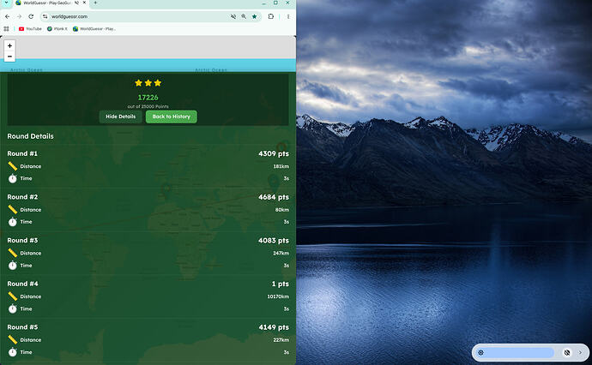The image size is (592, 365).
Task: Close the WorldGuessr tab
Action: click(85, 3)
